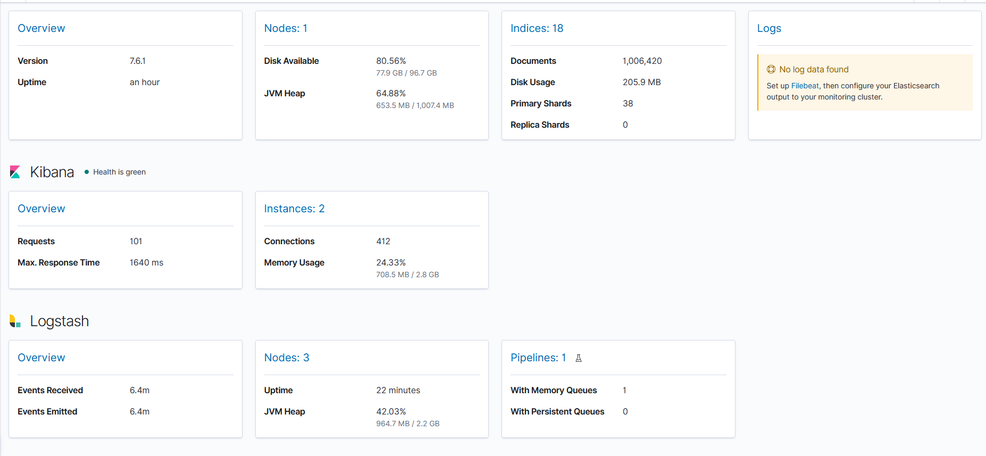986x456 pixels.
Task: Click the 708.5 MB / 2.8 GB text
Action: 407,275
